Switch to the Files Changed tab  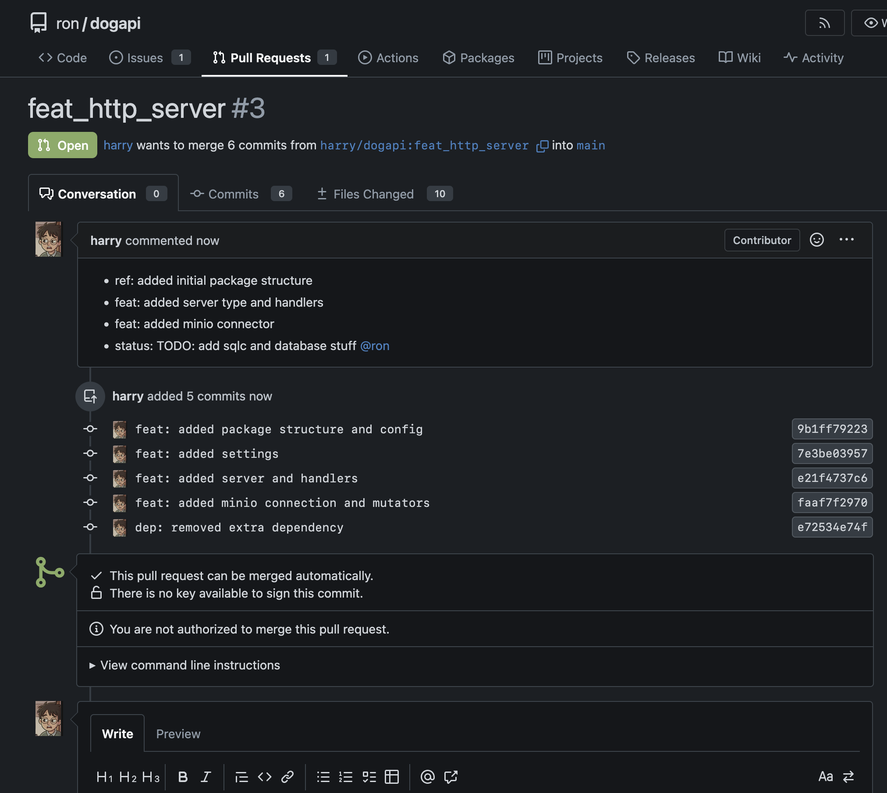[385, 194]
